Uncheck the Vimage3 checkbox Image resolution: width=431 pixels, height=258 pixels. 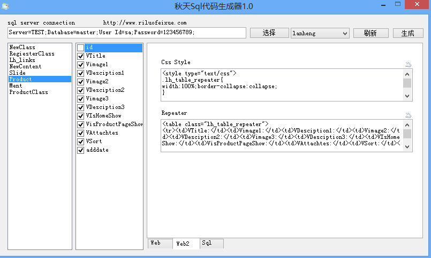coord(80,99)
